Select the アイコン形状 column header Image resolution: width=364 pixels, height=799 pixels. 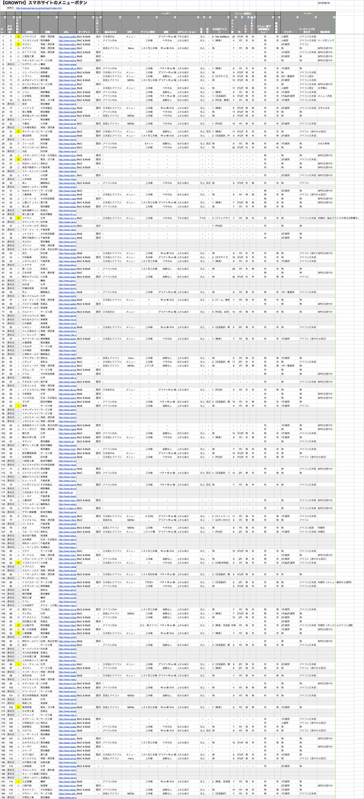pyautogui.click(x=149, y=25)
